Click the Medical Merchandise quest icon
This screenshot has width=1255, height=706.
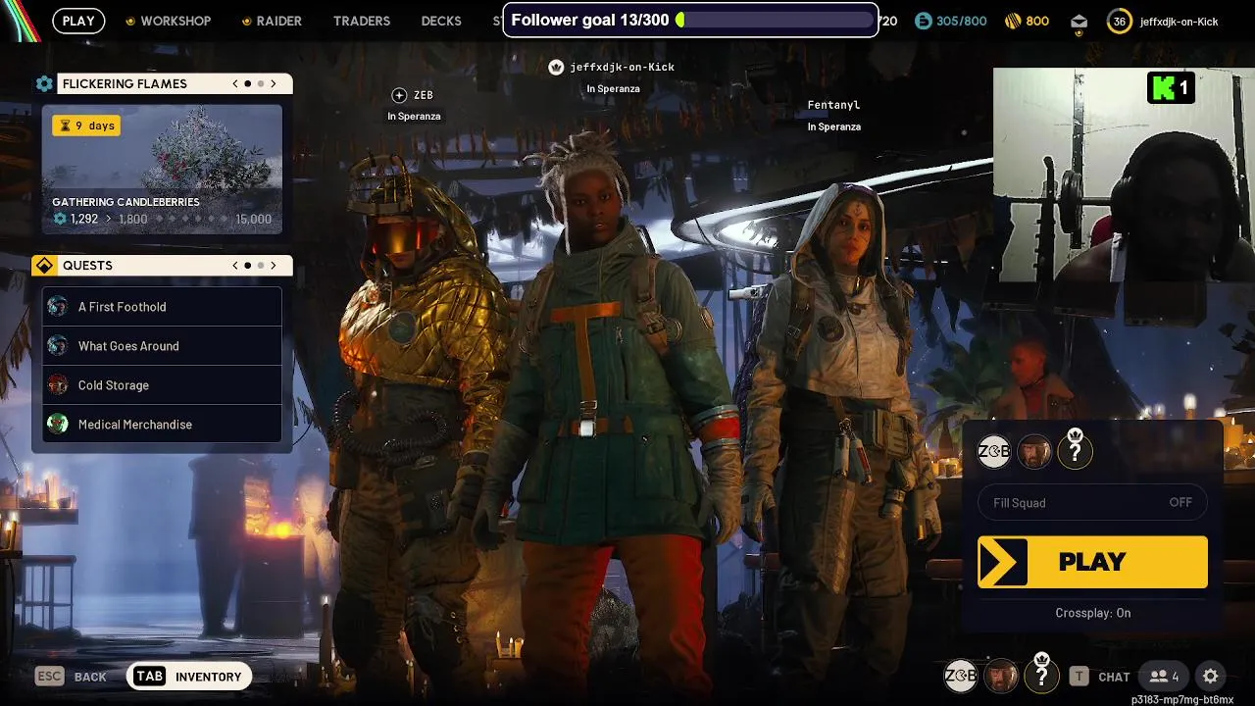pyautogui.click(x=58, y=425)
